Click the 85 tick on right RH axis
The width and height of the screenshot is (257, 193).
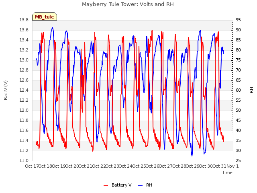click(x=238, y=40)
